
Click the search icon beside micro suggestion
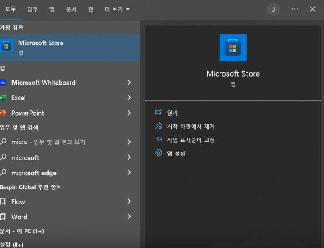pos(3,142)
